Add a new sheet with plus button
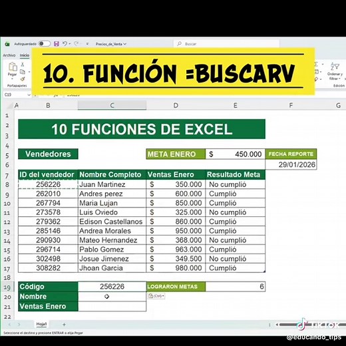Image resolution: width=346 pixels, height=346 pixels. pos(64,325)
